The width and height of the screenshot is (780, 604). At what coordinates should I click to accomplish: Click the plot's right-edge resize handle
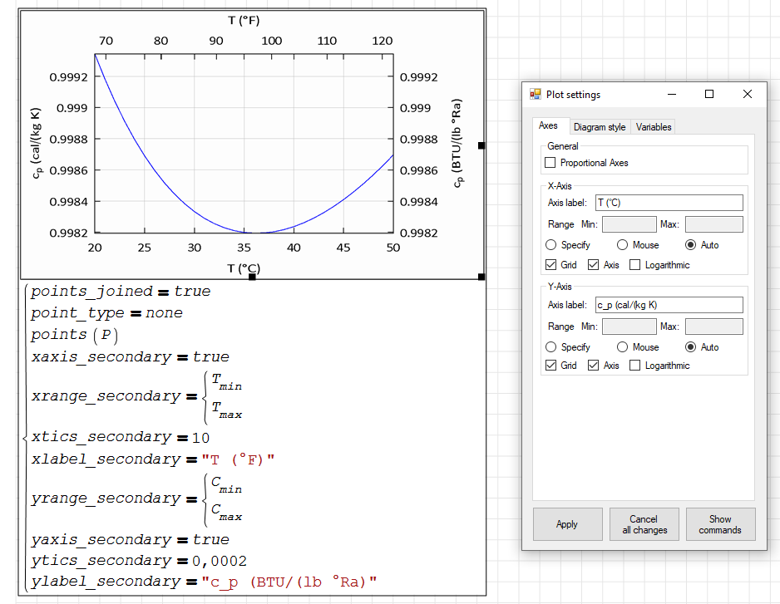click(x=481, y=145)
